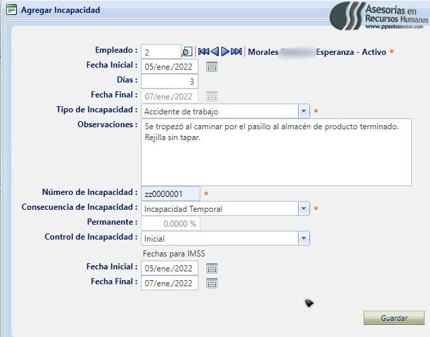
Task: Select the Número de Incapacidad field
Action: pyautogui.click(x=171, y=194)
